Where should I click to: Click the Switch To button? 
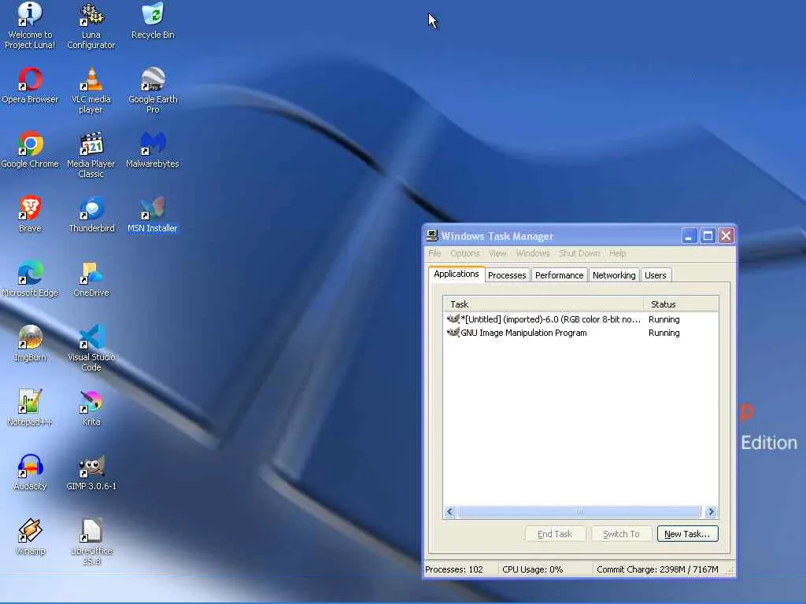point(622,534)
